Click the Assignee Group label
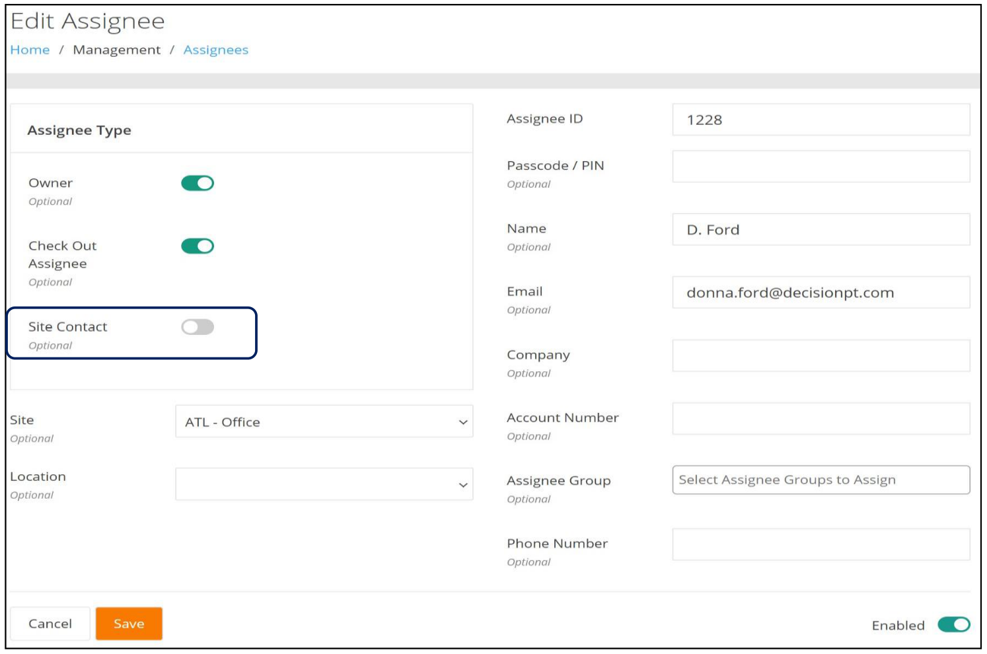 click(558, 480)
